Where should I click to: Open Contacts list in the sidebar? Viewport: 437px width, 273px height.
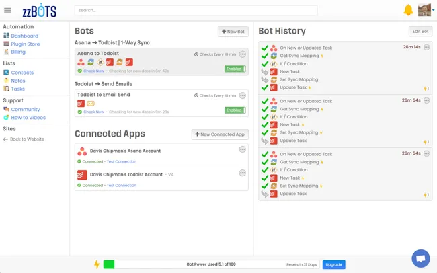tap(22, 73)
